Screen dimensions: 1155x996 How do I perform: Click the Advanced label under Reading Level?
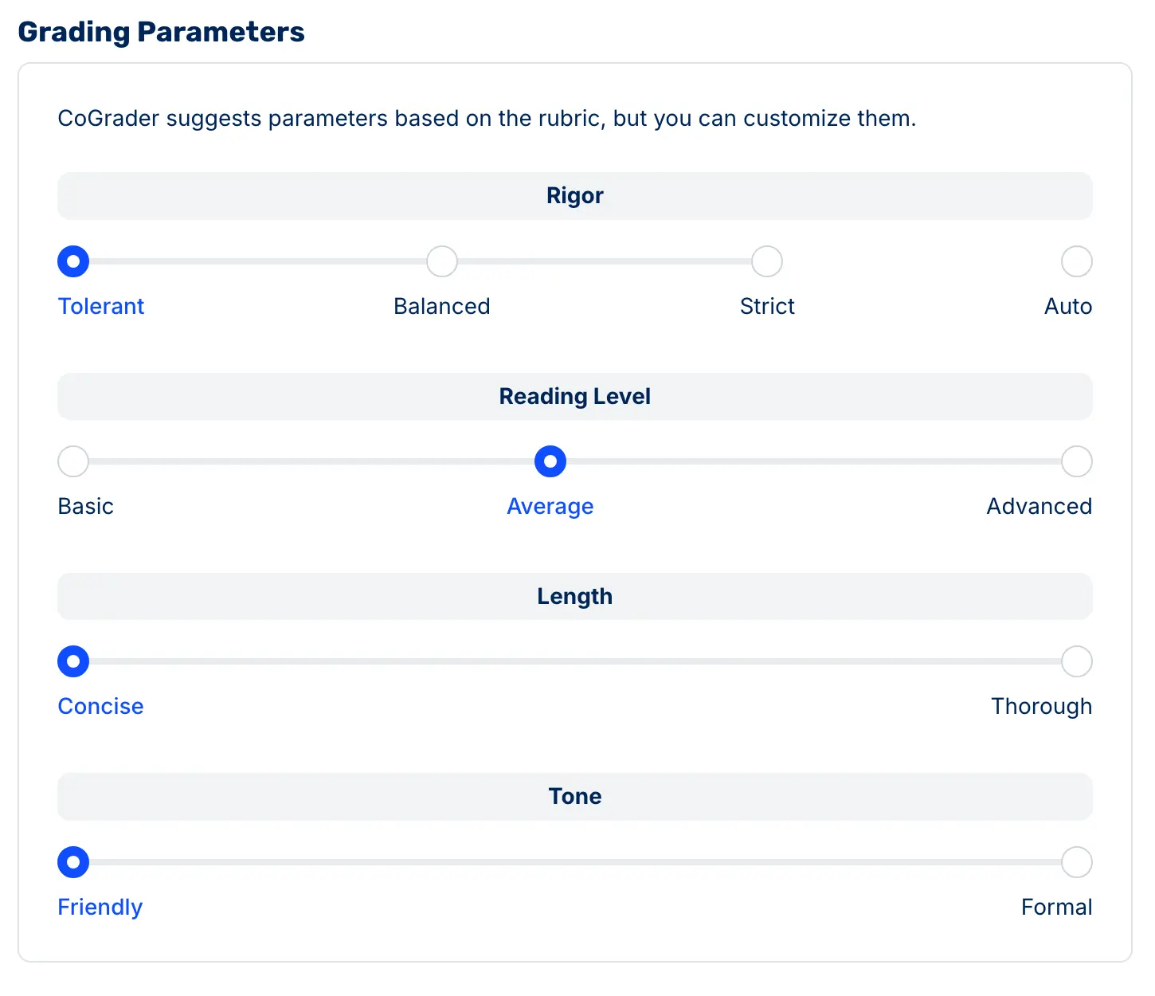[1039, 506]
